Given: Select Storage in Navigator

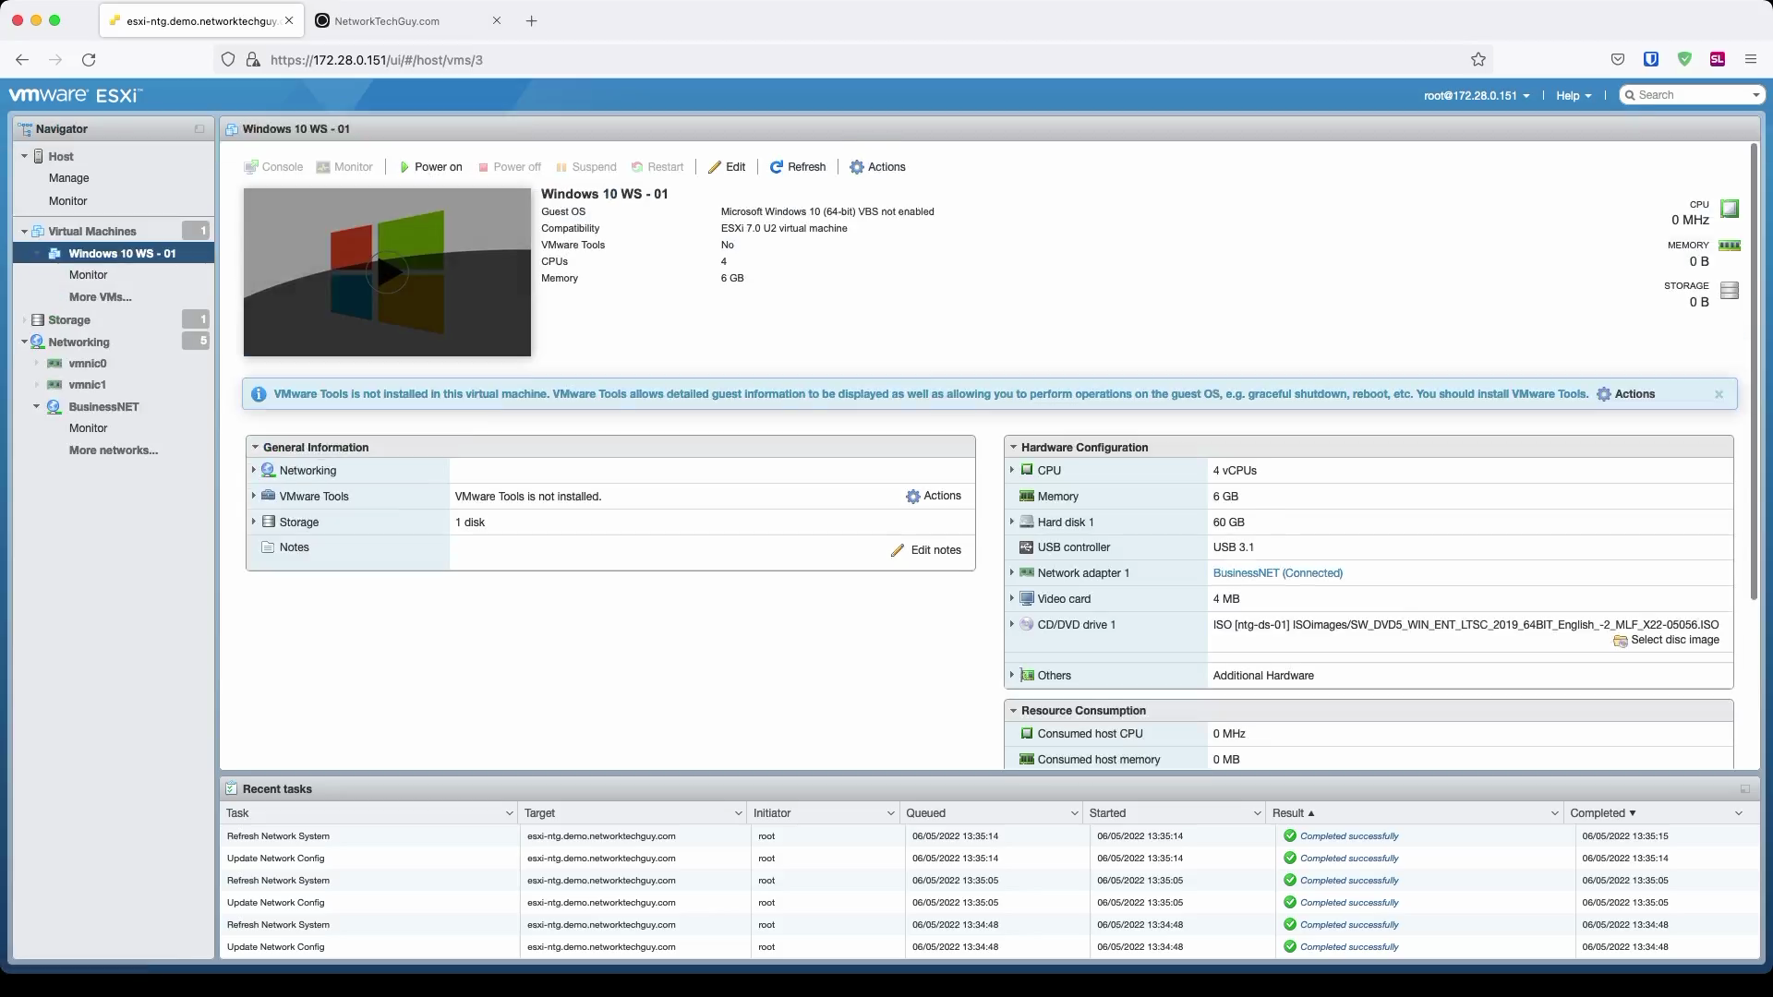Looking at the screenshot, I should 69,320.
